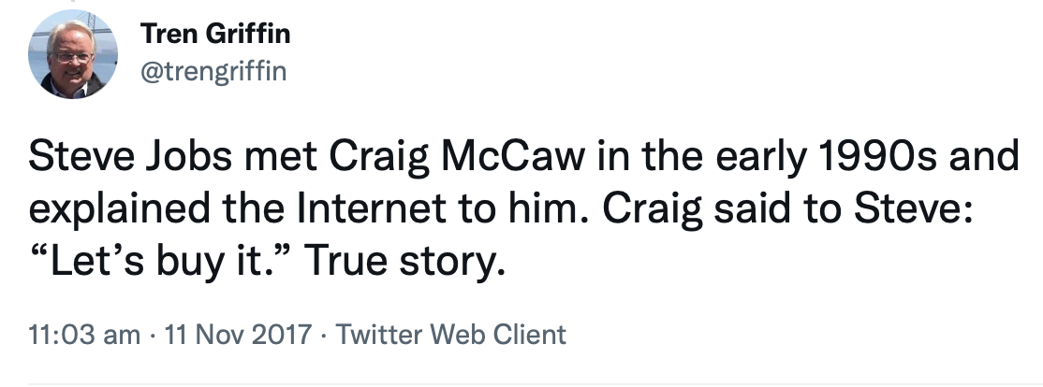Click the Tren Griffin display name

click(x=215, y=36)
